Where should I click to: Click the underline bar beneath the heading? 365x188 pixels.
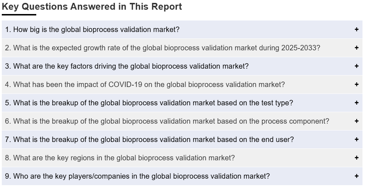(19, 15)
